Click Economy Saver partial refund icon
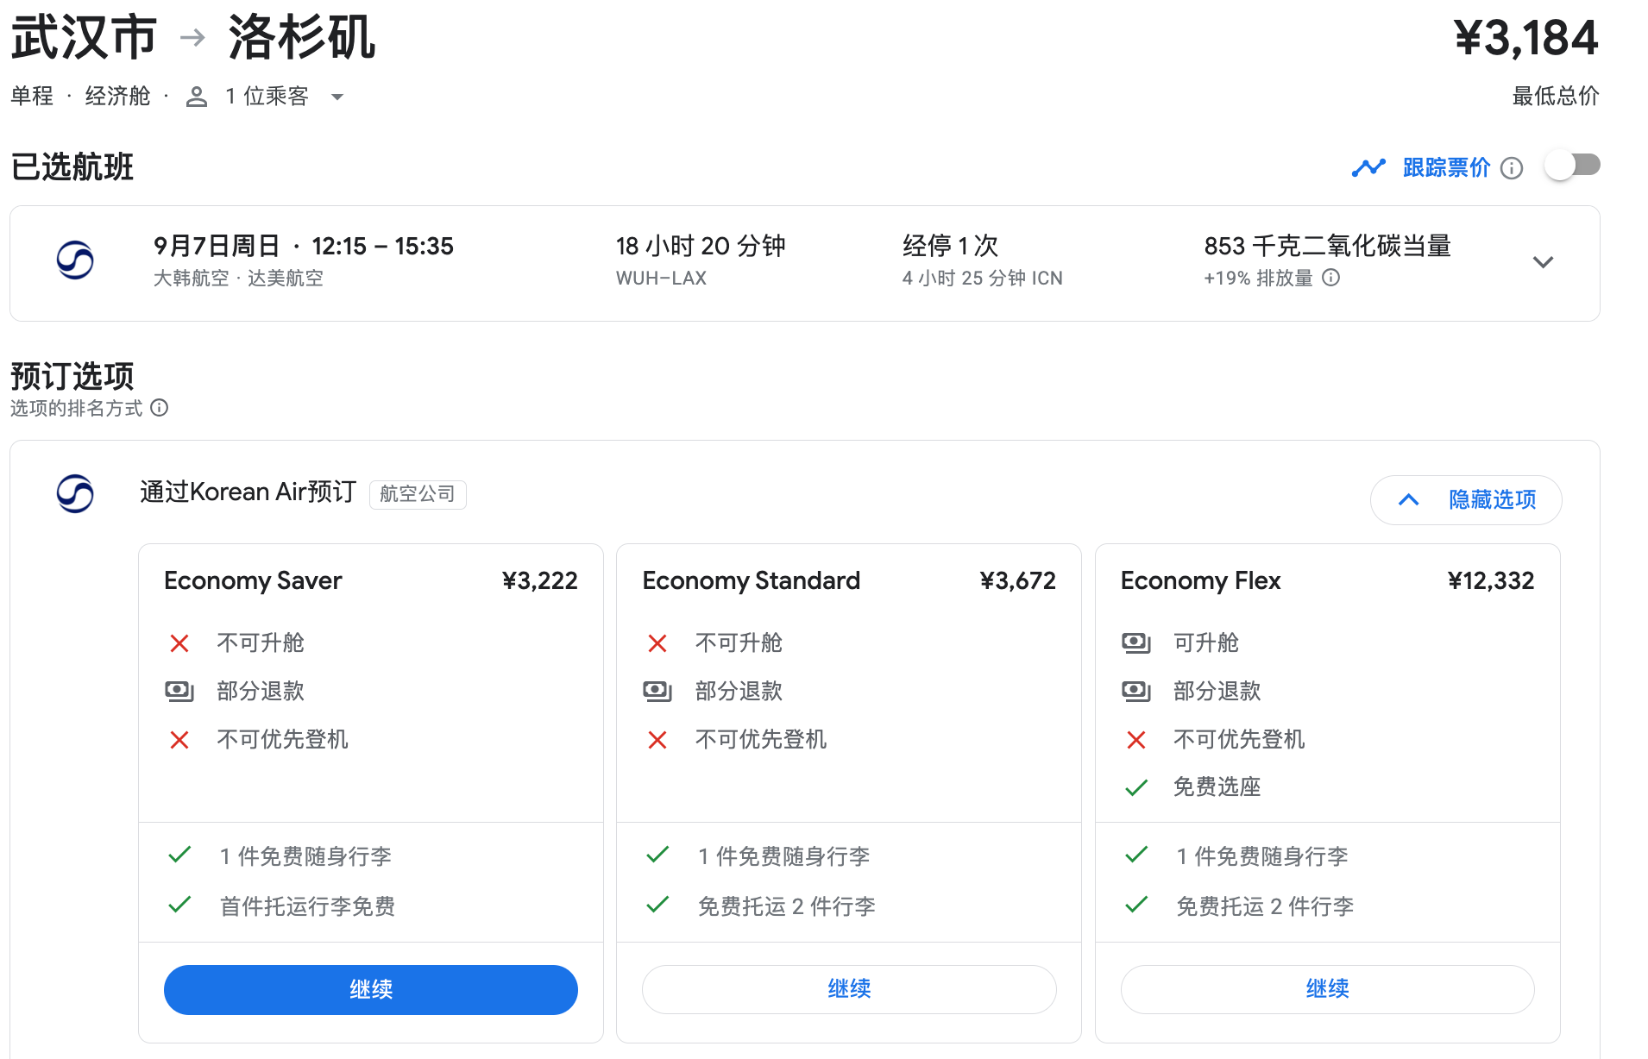The height and width of the screenshot is (1059, 1648). click(x=179, y=691)
